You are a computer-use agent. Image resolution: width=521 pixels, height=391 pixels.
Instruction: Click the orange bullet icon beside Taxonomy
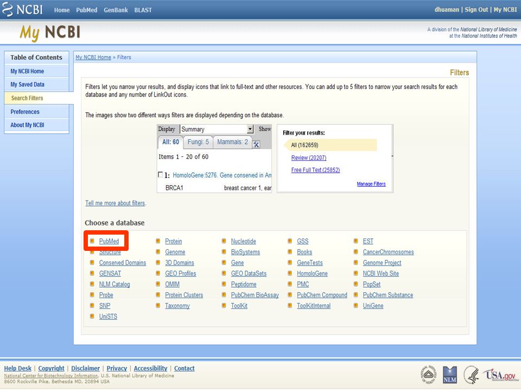click(158, 305)
